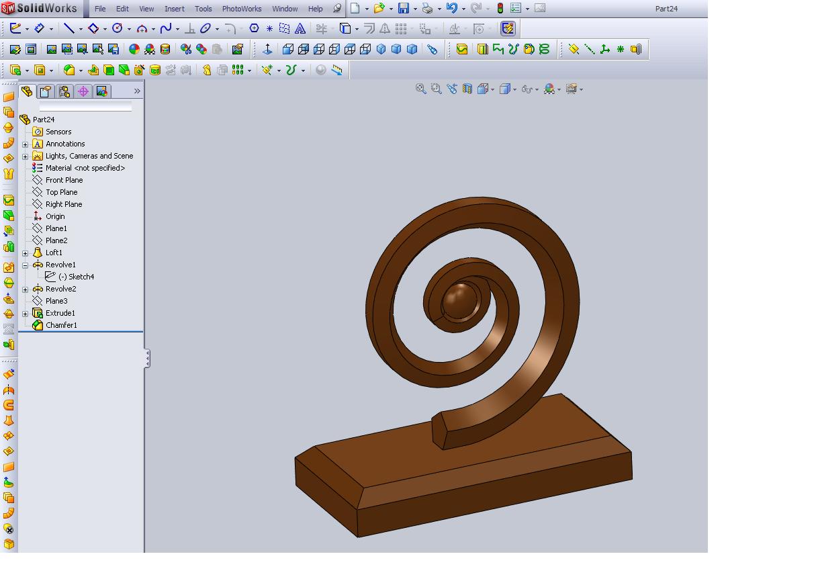Select Chamfer1 in the feature tree
This screenshot has width=816, height=583.
coord(61,325)
